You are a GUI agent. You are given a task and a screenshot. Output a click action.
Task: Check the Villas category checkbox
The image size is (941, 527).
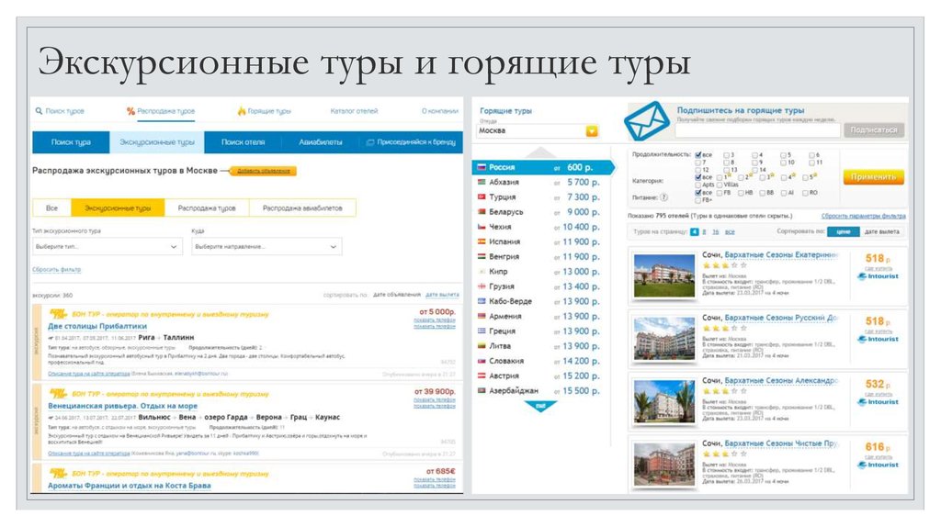click(x=719, y=185)
